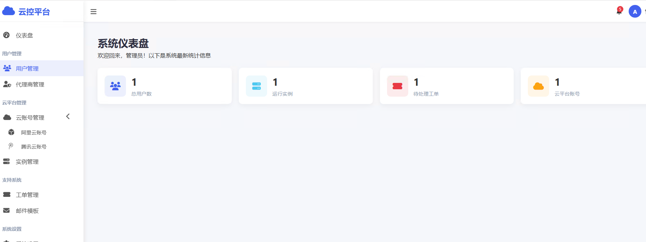Navigate to 仪表盘 menu item
646x242 pixels.
[24, 35]
